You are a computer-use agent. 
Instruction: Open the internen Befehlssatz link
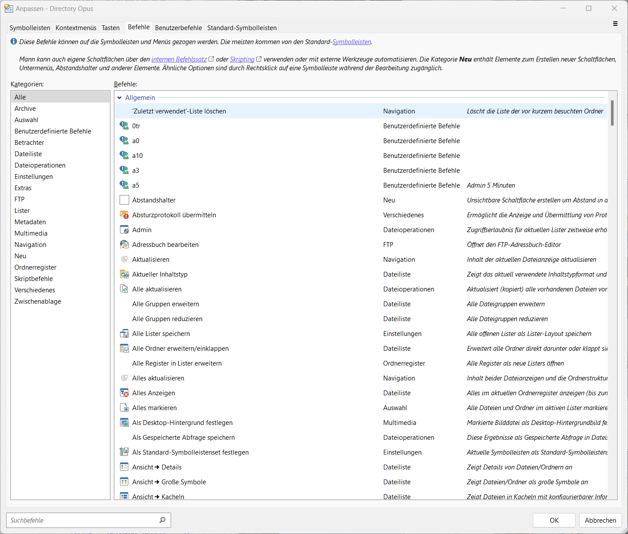pos(179,59)
